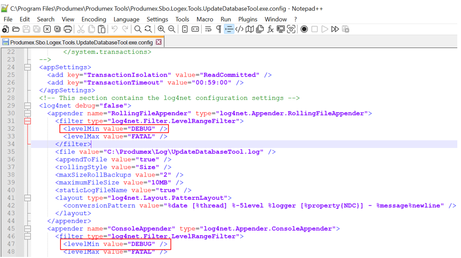Click the Close document toolbar icon
This screenshot has height=258, width=461.
pos(47,30)
